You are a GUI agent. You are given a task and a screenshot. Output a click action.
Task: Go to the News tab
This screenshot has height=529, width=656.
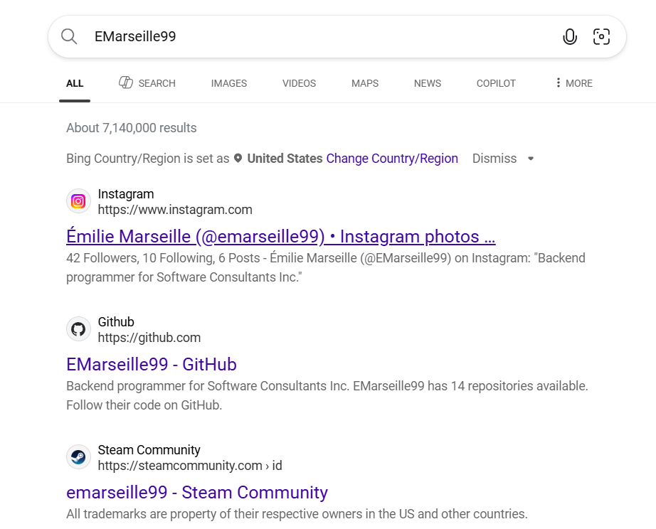click(427, 83)
